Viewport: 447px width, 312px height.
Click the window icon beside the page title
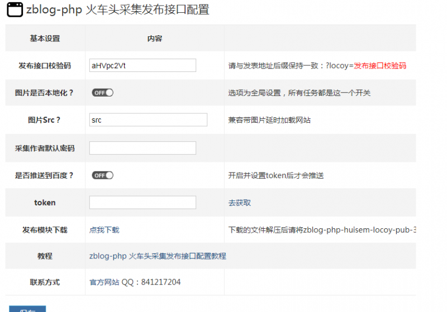point(15,10)
